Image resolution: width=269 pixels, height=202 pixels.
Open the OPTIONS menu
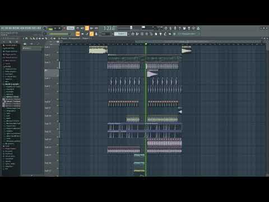[x=27, y=28]
